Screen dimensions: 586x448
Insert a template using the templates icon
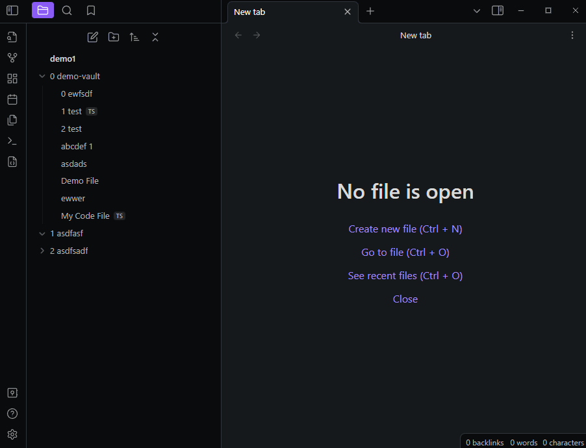12,119
